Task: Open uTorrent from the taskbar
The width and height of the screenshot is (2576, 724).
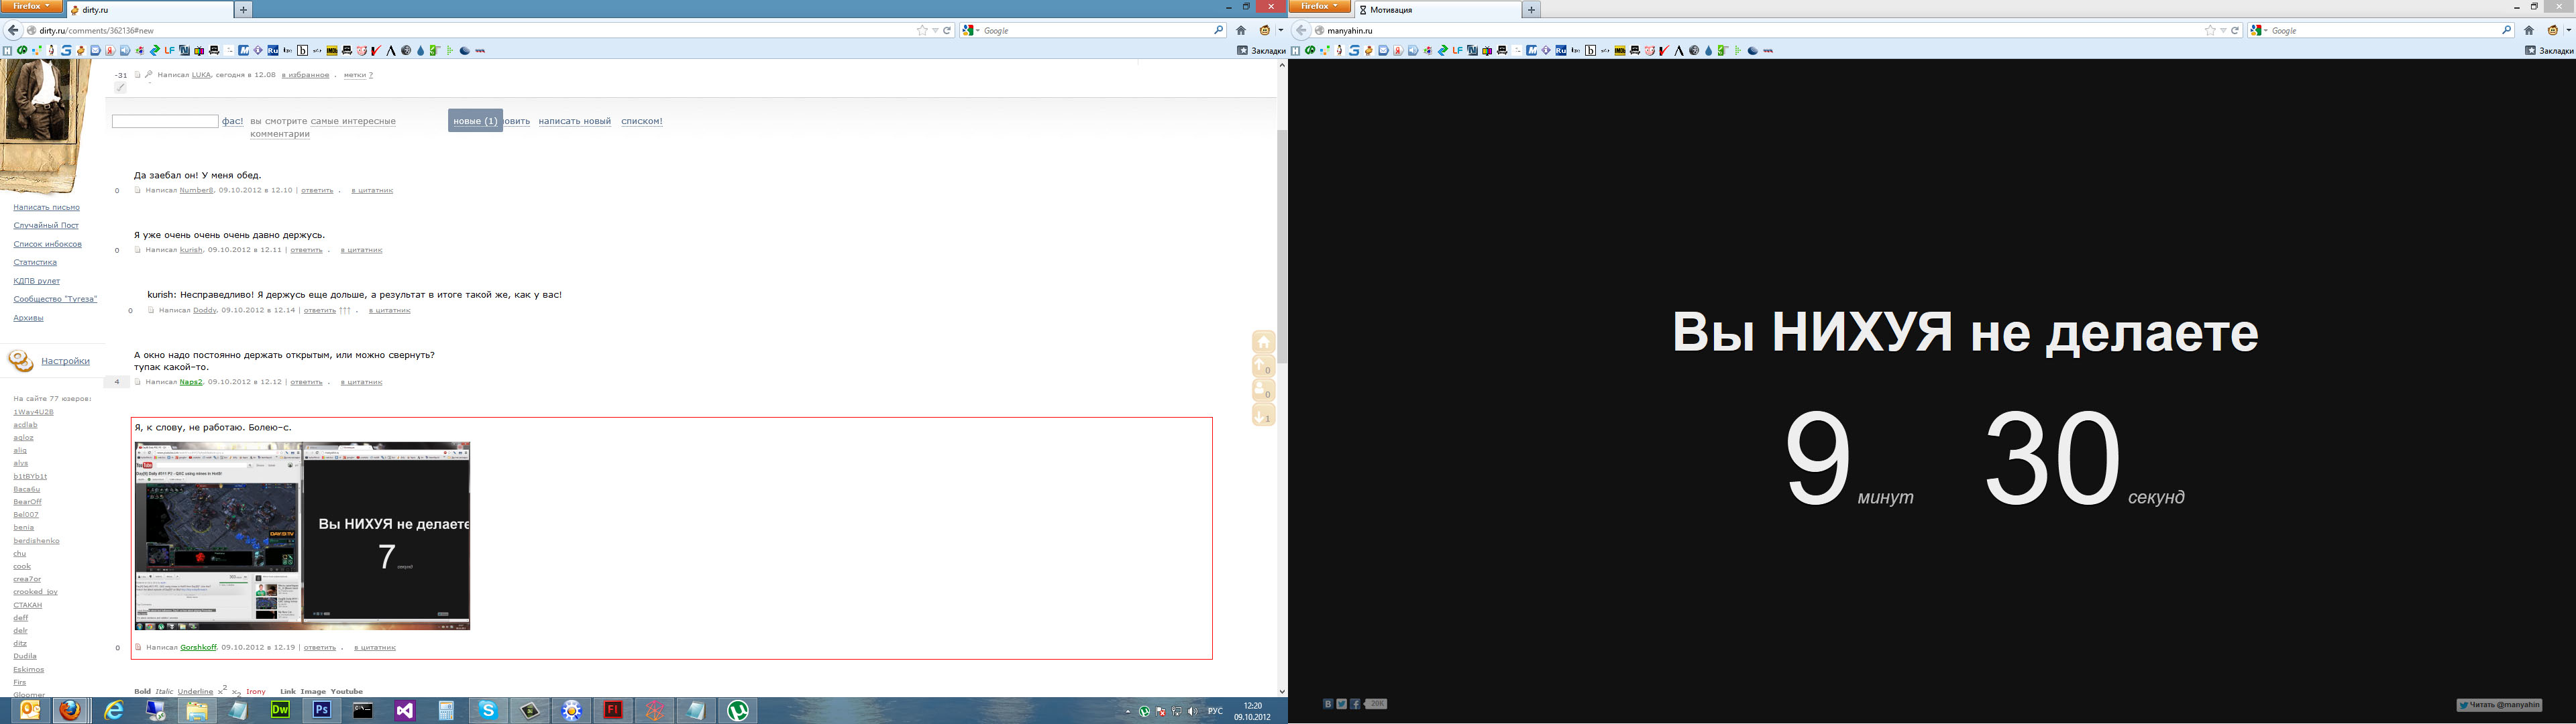Action: coord(738,710)
